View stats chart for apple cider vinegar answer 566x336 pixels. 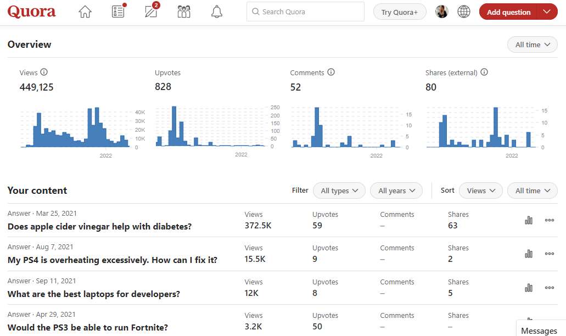[529, 220]
